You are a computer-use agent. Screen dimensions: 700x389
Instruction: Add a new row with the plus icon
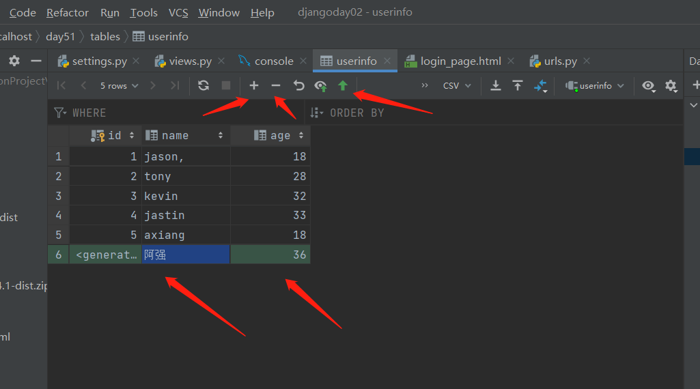pos(253,85)
